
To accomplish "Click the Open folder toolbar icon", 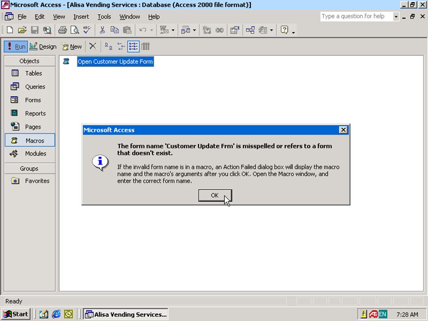I will click(x=22, y=30).
